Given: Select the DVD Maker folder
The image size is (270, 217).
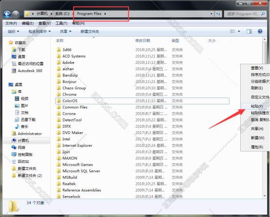Looking at the screenshot, I should coord(73,133).
